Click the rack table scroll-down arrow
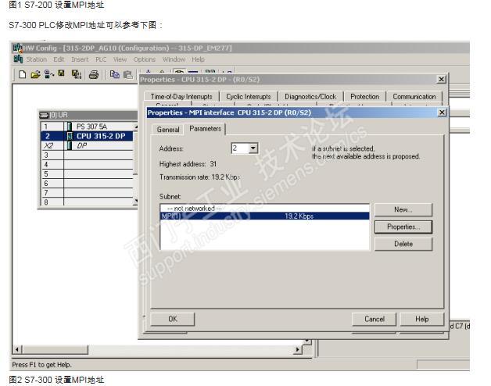The width and height of the screenshot is (491, 386). [135, 202]
